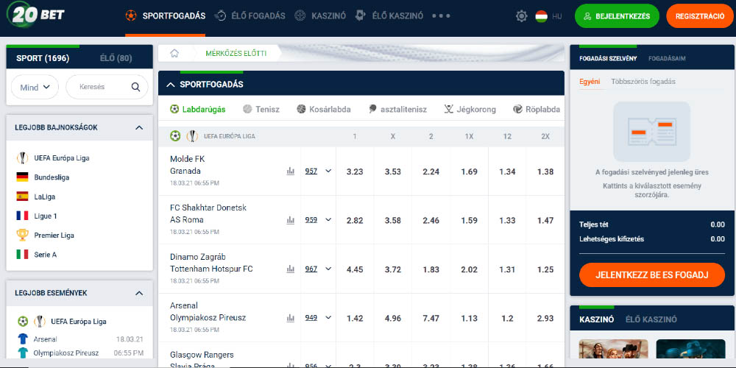Click the search magnifier icon

point(135,87)
